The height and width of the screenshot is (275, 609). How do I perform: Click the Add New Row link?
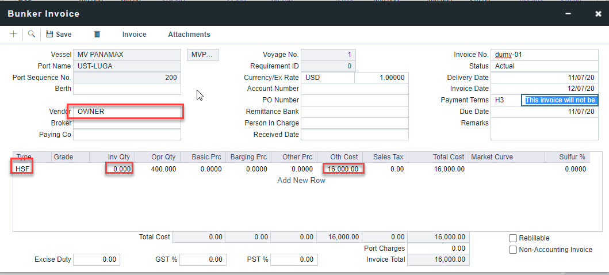[301, 181]
